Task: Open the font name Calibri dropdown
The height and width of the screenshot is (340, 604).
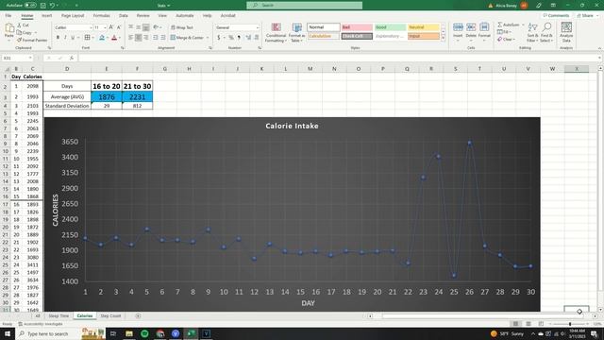Action: click(91, 27)
